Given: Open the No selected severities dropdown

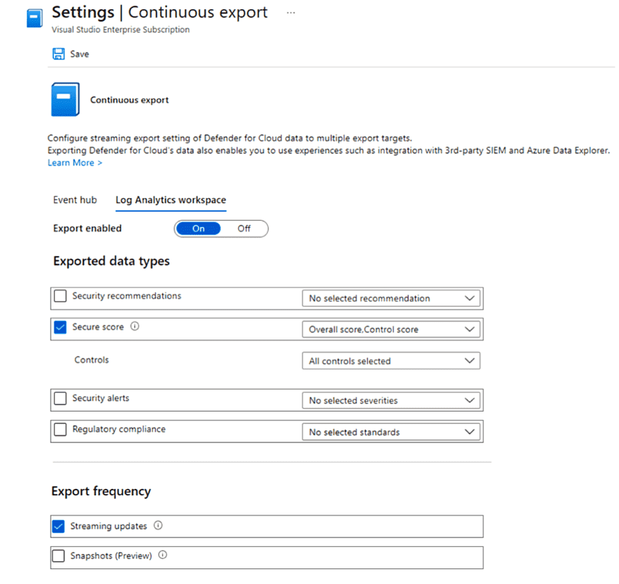Looking at the screenshot, I should point(391,400).
